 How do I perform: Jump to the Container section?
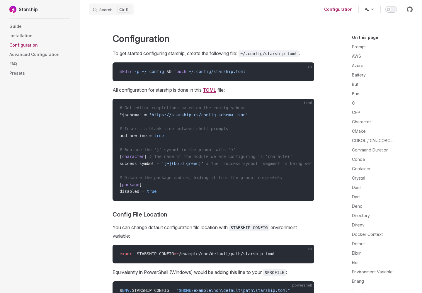[361, 169]
